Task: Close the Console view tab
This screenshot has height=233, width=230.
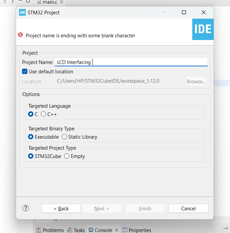Action: click(117, 230)
